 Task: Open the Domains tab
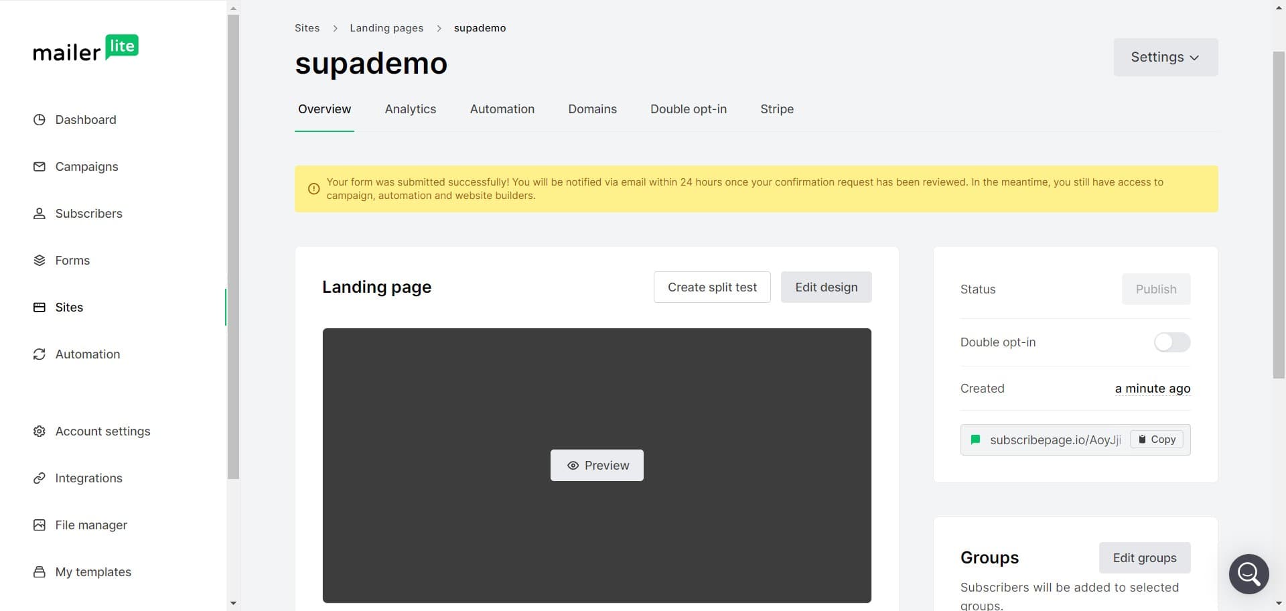592,109
